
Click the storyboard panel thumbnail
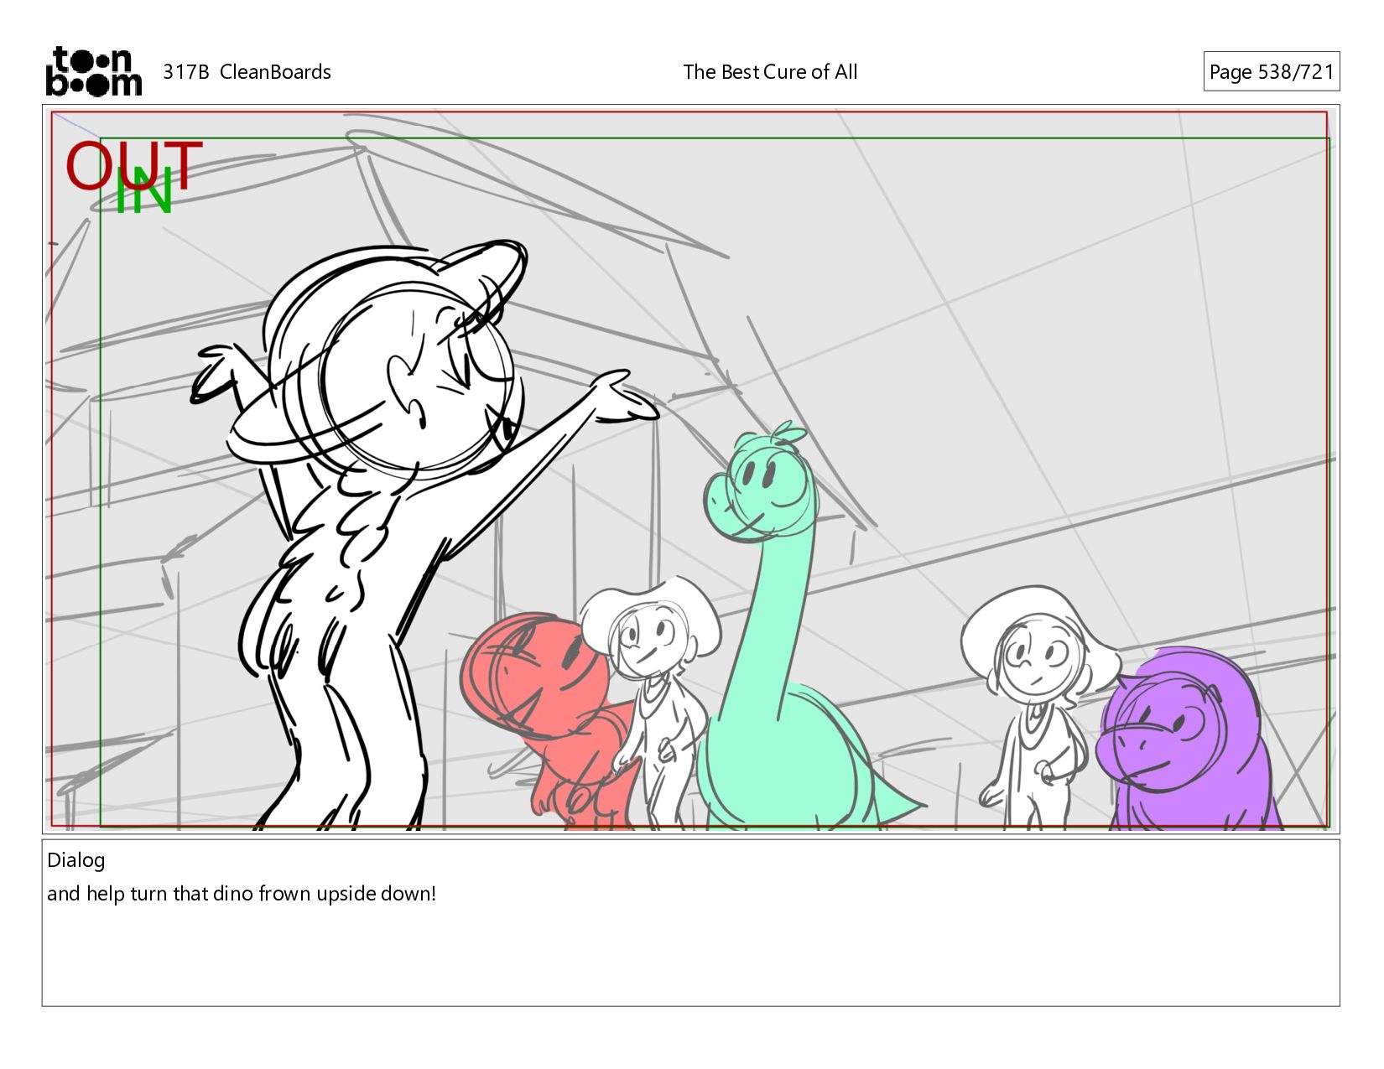pyautogui.click(x=690, y=470)
